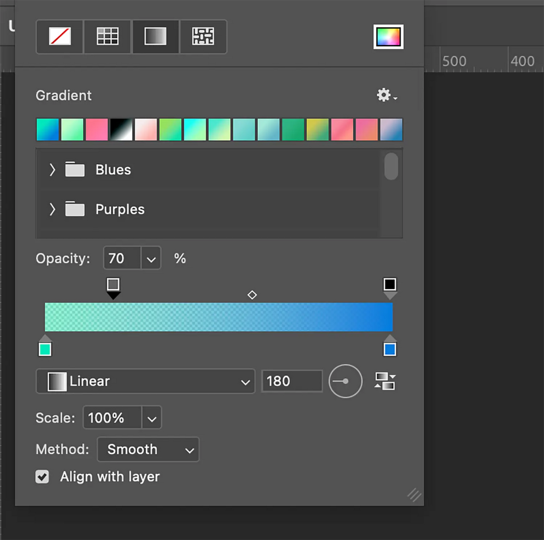
Task: Open the Gradient panel gear menu
Action: coord(387,95)
